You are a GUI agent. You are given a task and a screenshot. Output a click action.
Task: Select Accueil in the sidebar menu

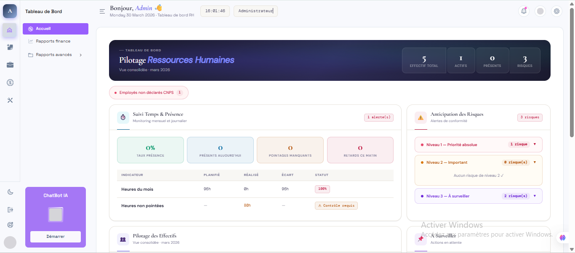tap(56, 29)
